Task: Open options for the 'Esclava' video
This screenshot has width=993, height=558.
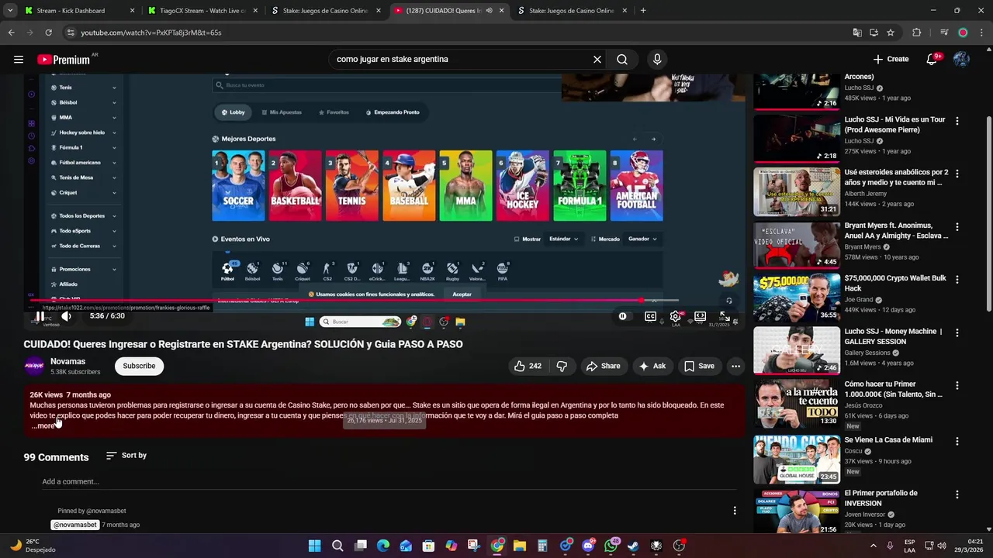Action: [957, 227]
